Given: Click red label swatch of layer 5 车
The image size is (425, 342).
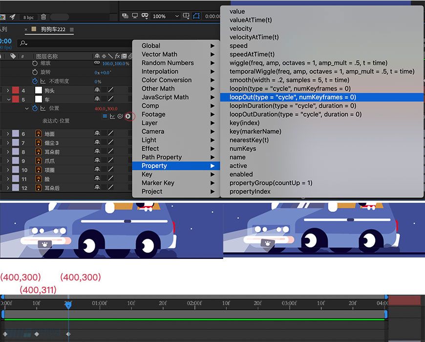Looking at the screenshot, I should [x=16, y=99].
